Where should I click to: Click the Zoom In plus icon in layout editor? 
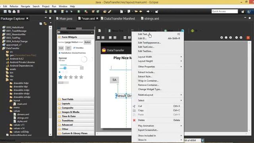tap(241, 37)
